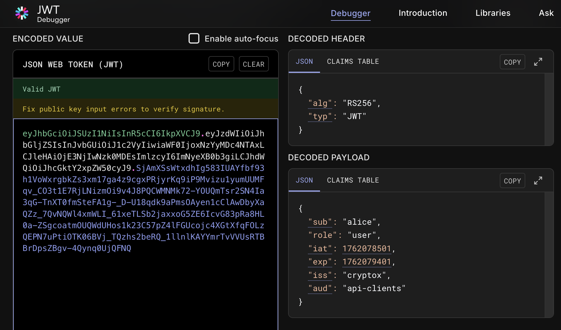Copy the decoded header JSON
The width and height of the screenshot is (561, 330).
pyautogui.click(x=512, y=62)
